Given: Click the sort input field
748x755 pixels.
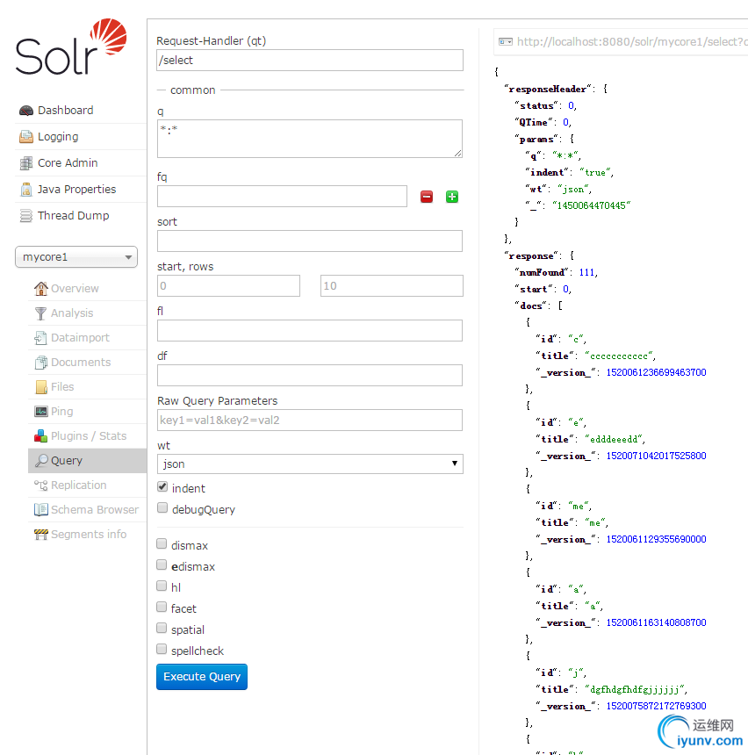Looking at the screenshot, I should point(310,241).
